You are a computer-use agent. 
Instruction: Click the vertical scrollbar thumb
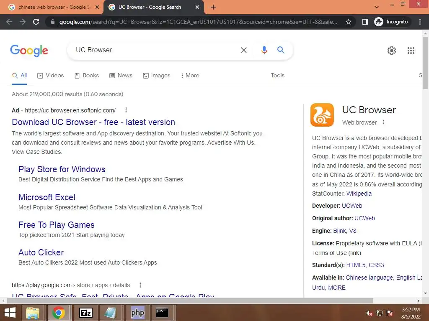click(425, 63)
